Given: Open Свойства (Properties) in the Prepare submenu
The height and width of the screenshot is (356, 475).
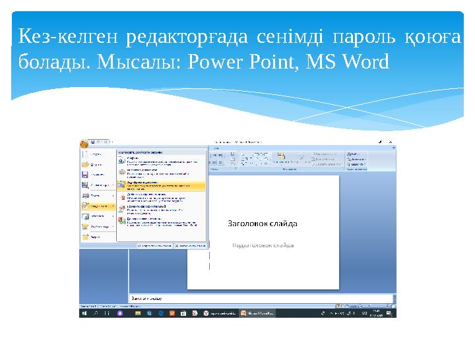Looking at the screenshot, I should point(162,162).
